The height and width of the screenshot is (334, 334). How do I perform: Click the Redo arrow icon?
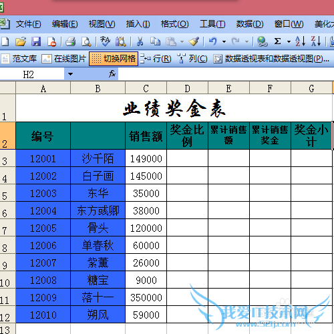236,41
